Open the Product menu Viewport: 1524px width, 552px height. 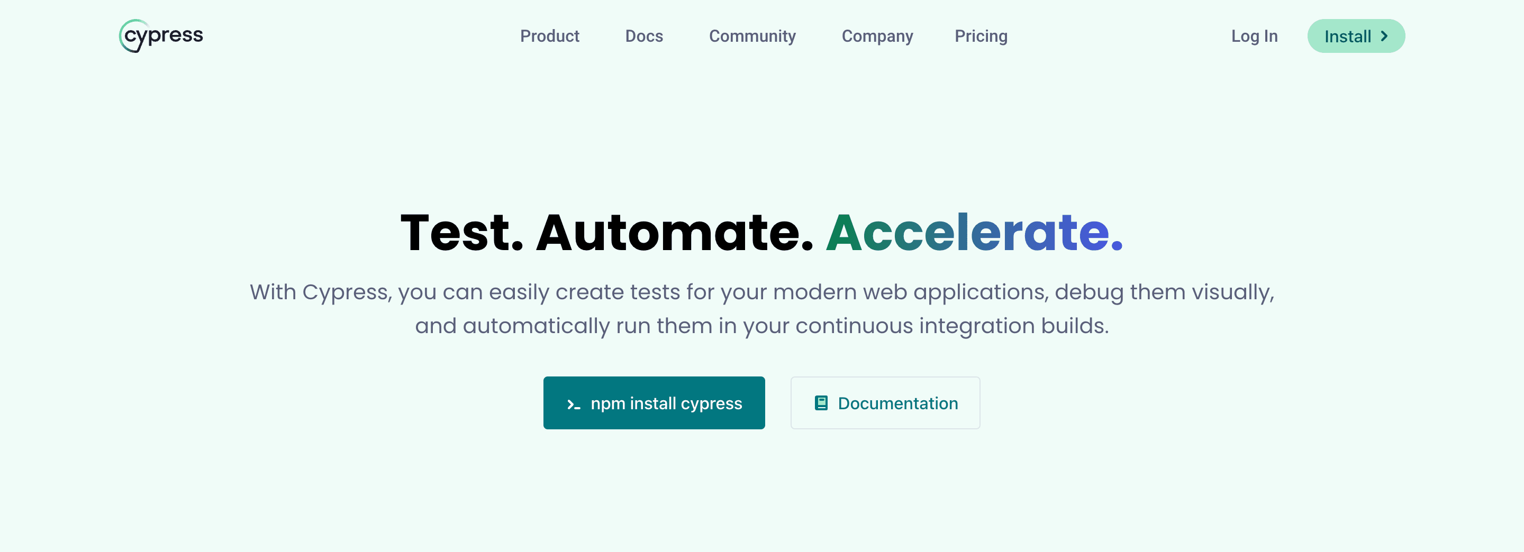pos(549,36)
